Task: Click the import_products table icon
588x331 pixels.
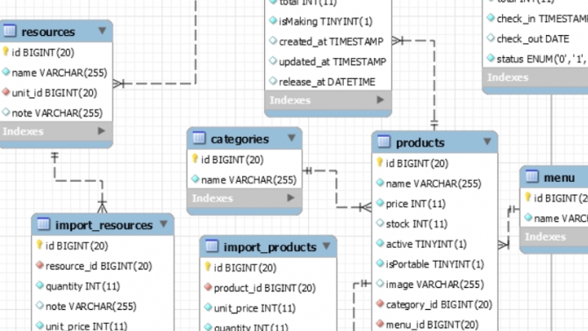Action: click(212, 246)
